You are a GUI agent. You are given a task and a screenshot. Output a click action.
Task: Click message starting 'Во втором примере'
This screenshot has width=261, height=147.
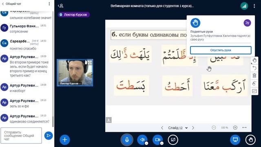29,69
